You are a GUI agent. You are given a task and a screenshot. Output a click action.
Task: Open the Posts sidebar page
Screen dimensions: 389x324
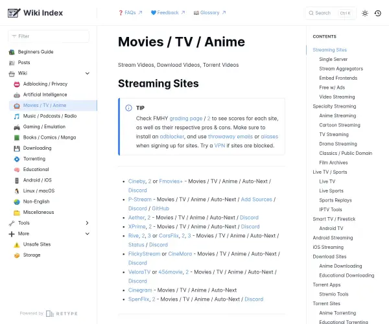coord(24,62)
